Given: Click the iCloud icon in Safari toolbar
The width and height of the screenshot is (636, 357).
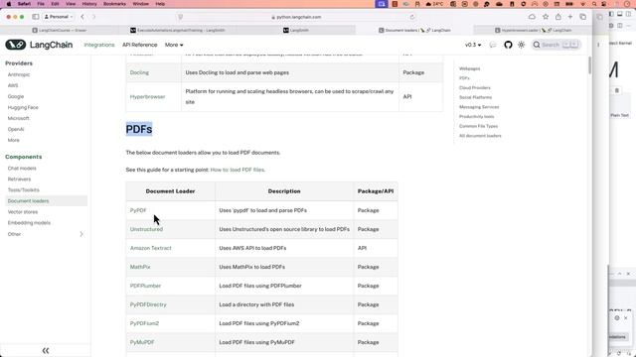Looking at the screenshot, I should pyautogui.click(x=532, y=17).
